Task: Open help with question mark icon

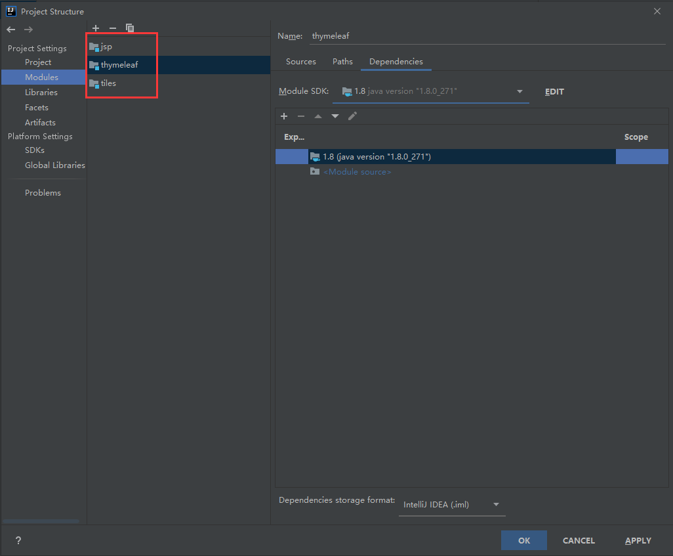Action: pos(18,540)
